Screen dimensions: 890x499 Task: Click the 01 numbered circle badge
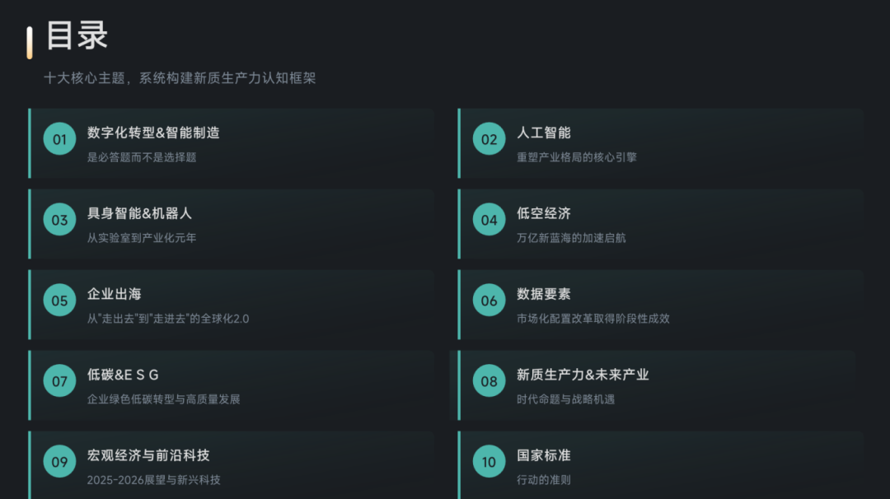coord(59,139)
